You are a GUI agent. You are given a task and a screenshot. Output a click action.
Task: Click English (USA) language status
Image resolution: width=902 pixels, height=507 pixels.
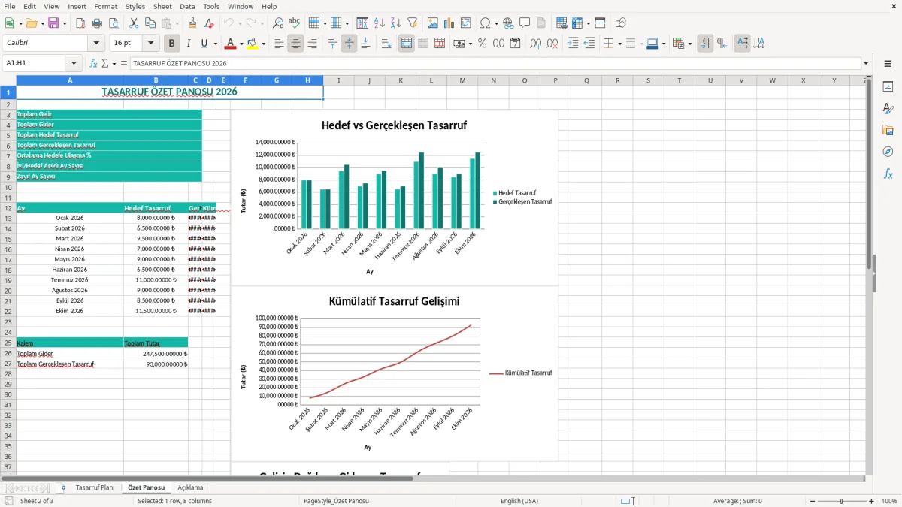(x=519, y=501)
